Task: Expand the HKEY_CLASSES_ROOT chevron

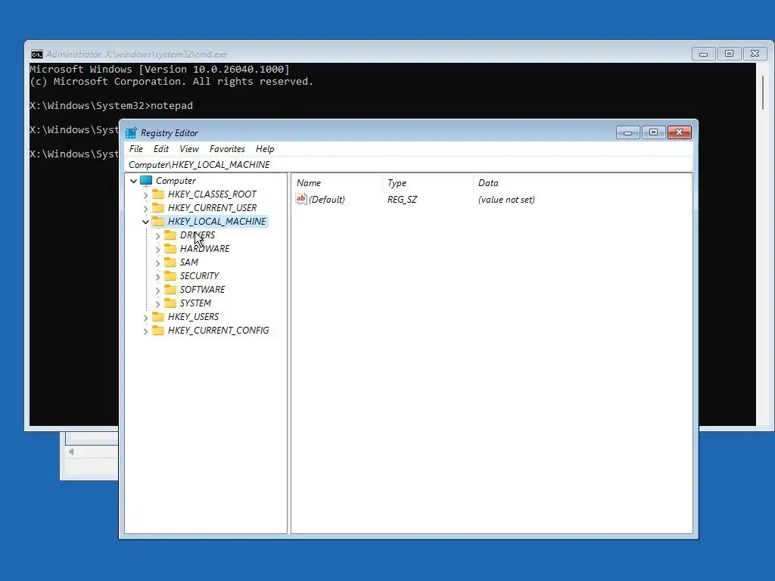Action: point(145,194)
